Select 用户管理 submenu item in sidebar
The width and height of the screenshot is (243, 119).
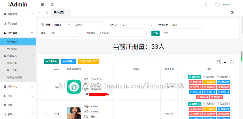point(18,42)
